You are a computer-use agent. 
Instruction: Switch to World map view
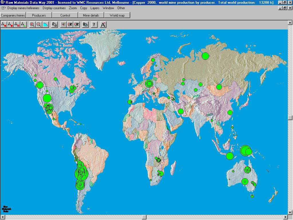[117, 15]
